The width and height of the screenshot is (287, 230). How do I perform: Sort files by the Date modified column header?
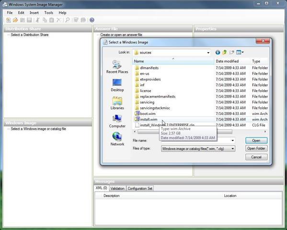tap(232, 61)
